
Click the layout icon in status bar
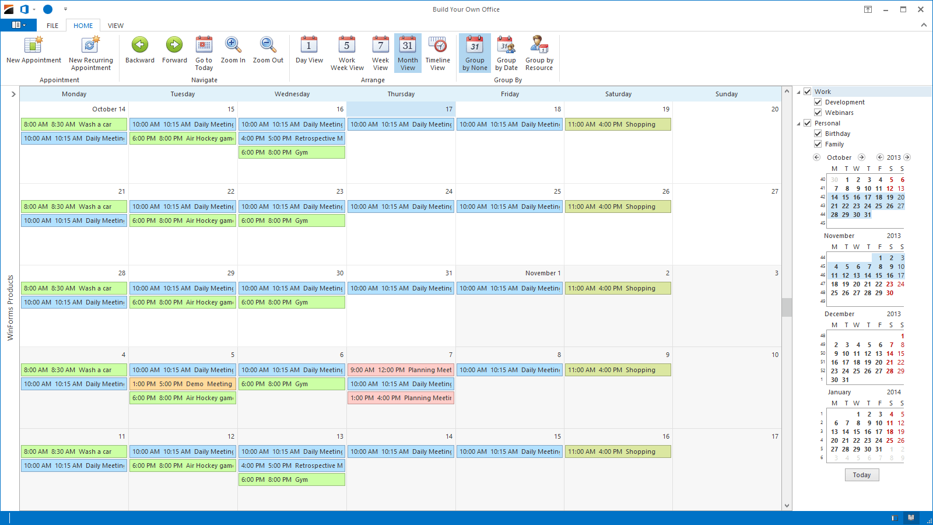pyautogui.click(x=895, y=517)
